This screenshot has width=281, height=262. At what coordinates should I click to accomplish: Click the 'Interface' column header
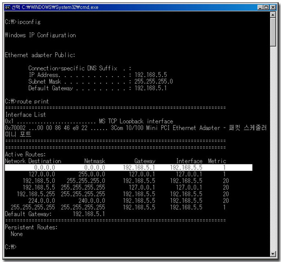[190, 161]
